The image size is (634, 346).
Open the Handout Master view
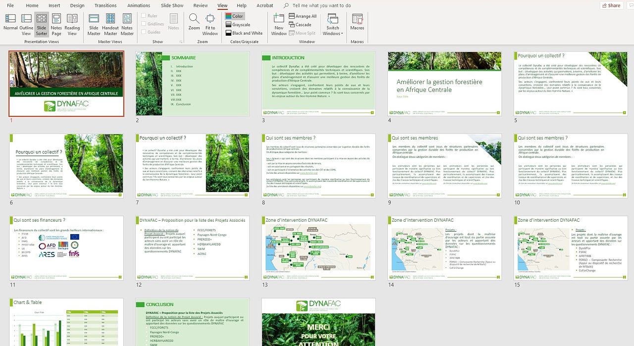click(110, 24)
